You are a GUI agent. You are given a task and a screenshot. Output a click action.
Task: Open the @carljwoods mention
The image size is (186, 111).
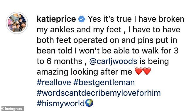pos(113,61)
